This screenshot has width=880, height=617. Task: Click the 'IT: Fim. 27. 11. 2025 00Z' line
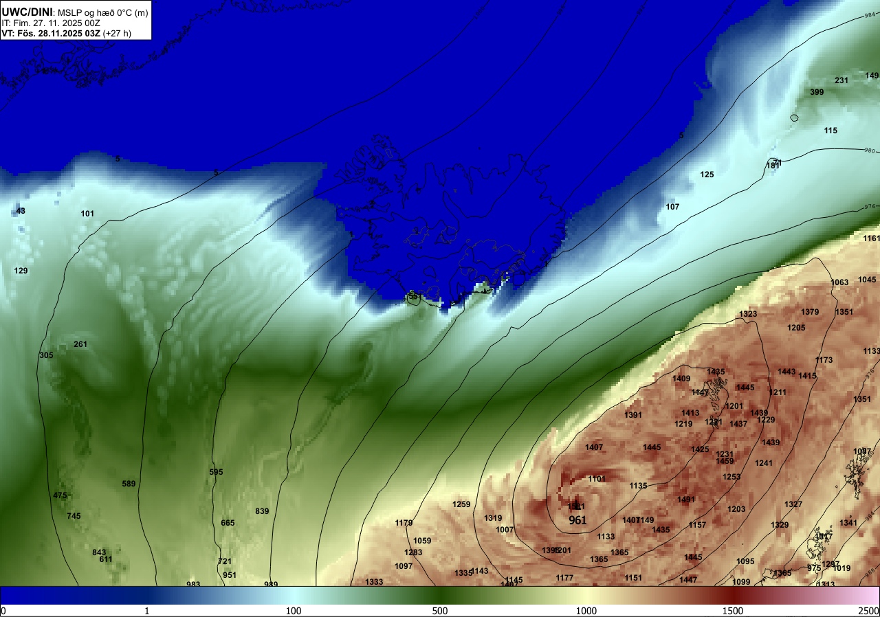[51, 23]
